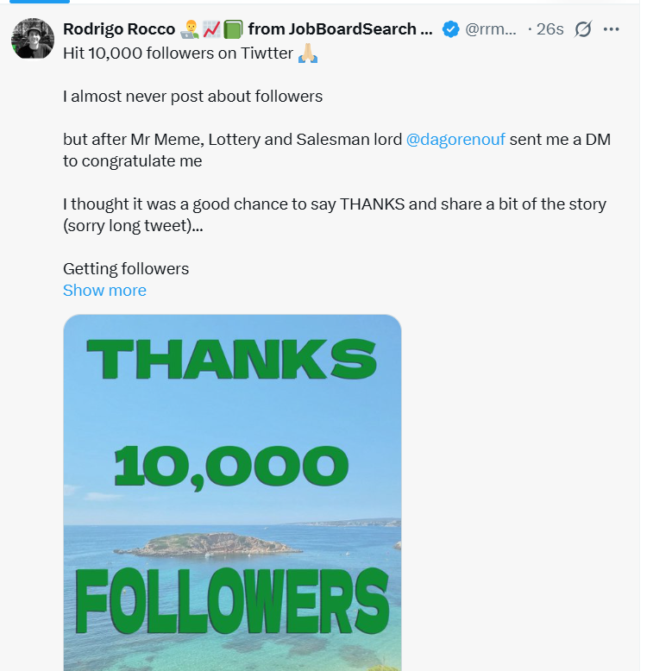The height and width of the screenshot is (671, 653).
Task: Open the @rrm... handle link
Action: 491,29
